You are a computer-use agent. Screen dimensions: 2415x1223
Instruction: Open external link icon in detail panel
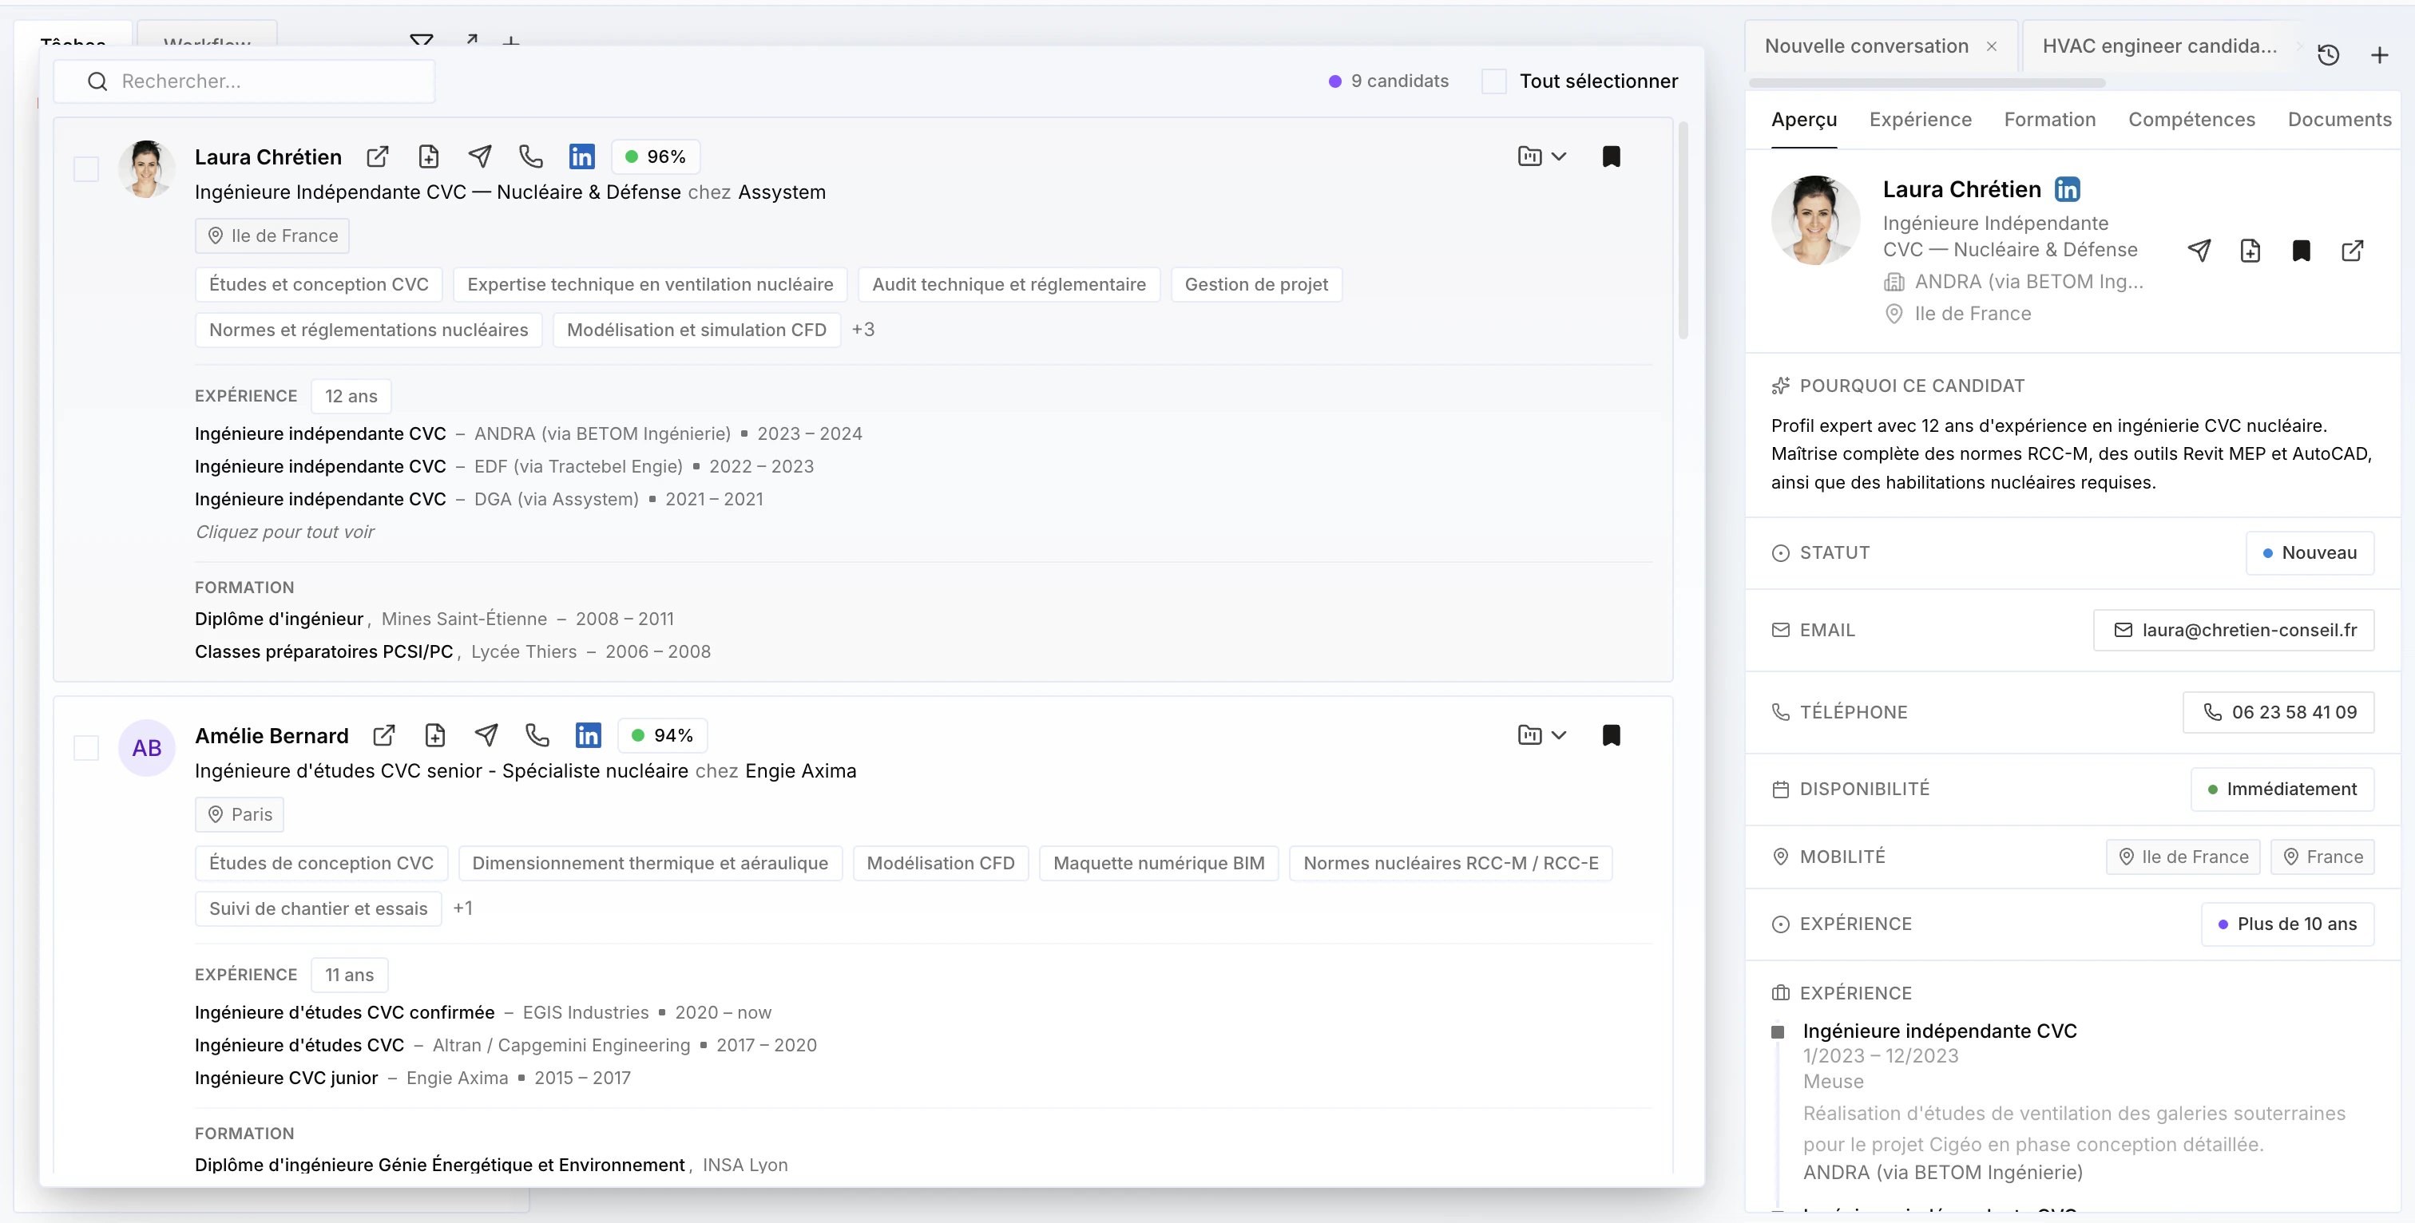[2352, 250]
